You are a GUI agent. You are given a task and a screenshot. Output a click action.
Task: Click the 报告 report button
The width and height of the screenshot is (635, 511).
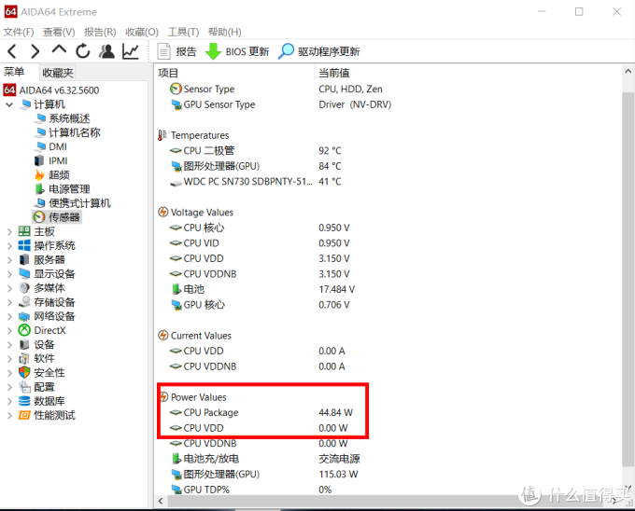177,51
